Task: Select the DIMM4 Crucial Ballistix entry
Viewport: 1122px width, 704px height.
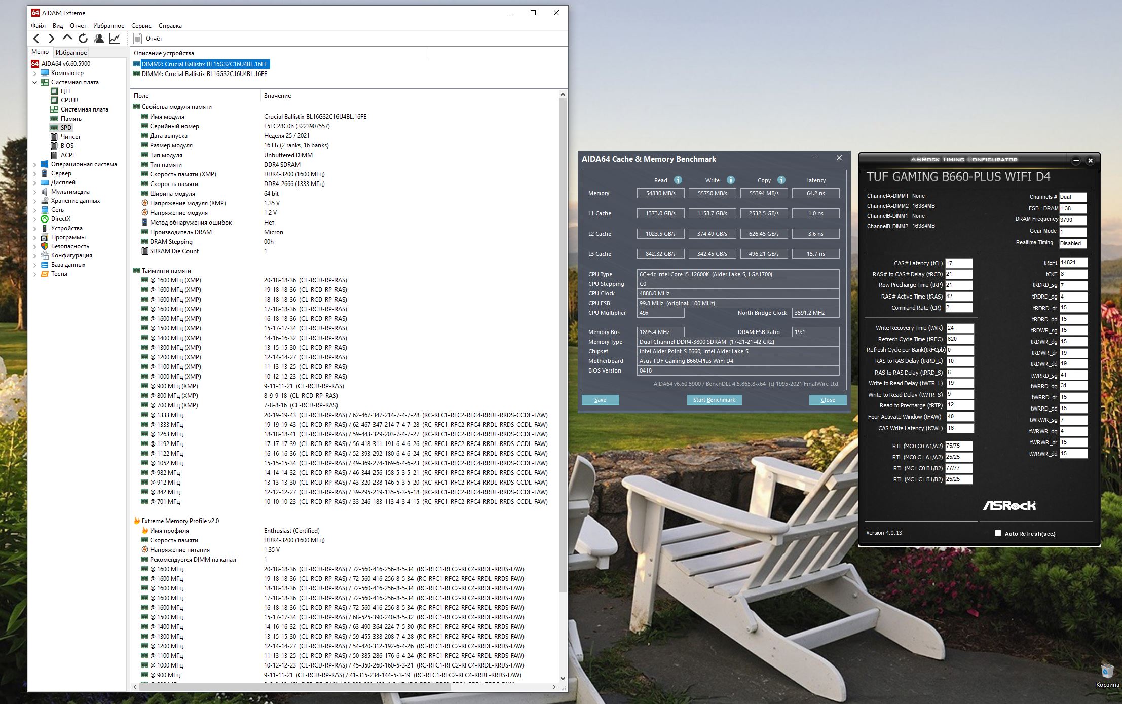Action: tap(204, 74)
